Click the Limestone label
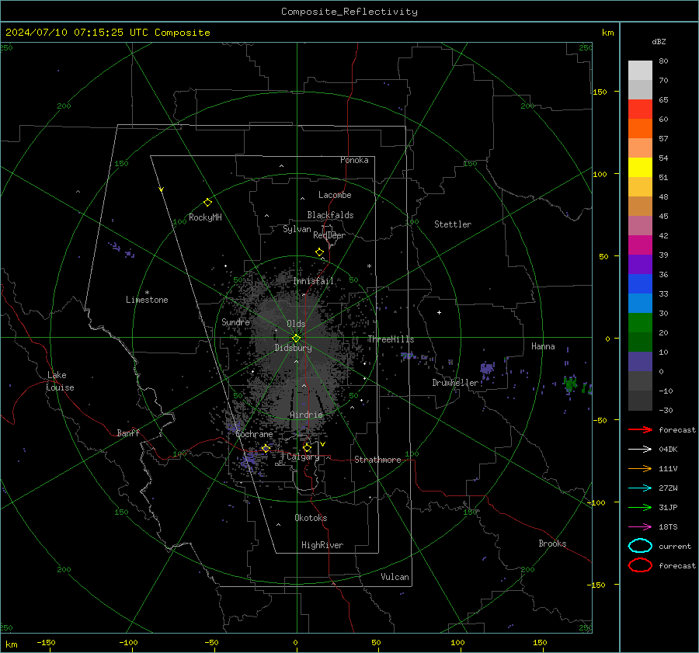The image size is (699, 653). (x=147, y=300)
